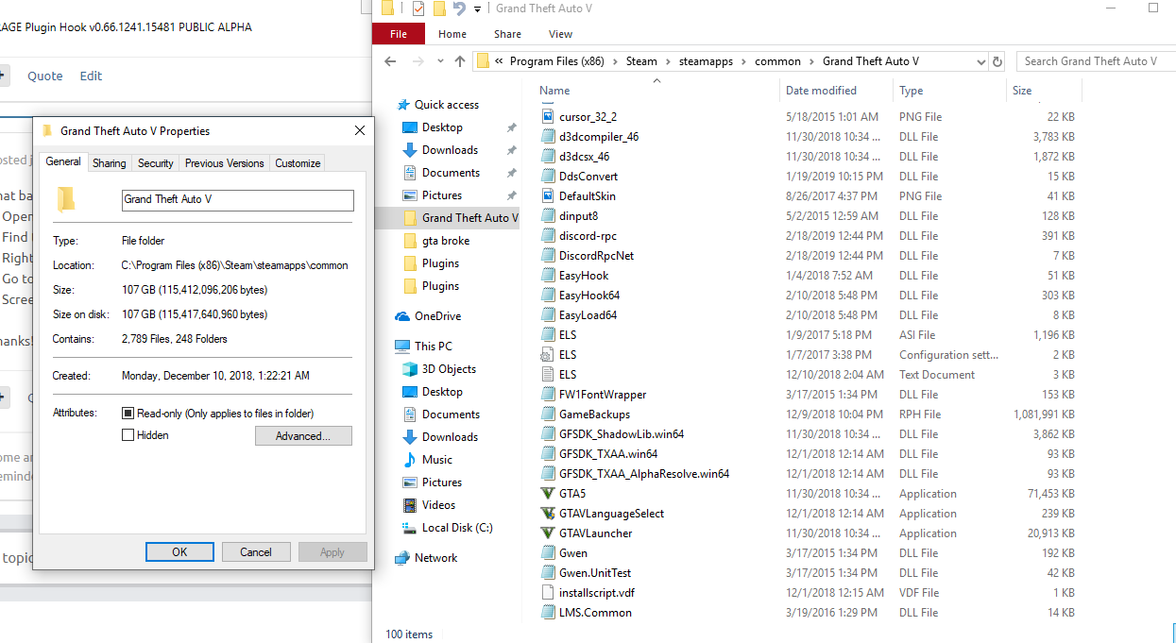Click the Network icon in sidebar
The height and width of the screenshot is (643, 1176).
point(402,558)
